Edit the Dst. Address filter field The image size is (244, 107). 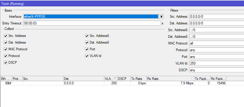[217, 23]
